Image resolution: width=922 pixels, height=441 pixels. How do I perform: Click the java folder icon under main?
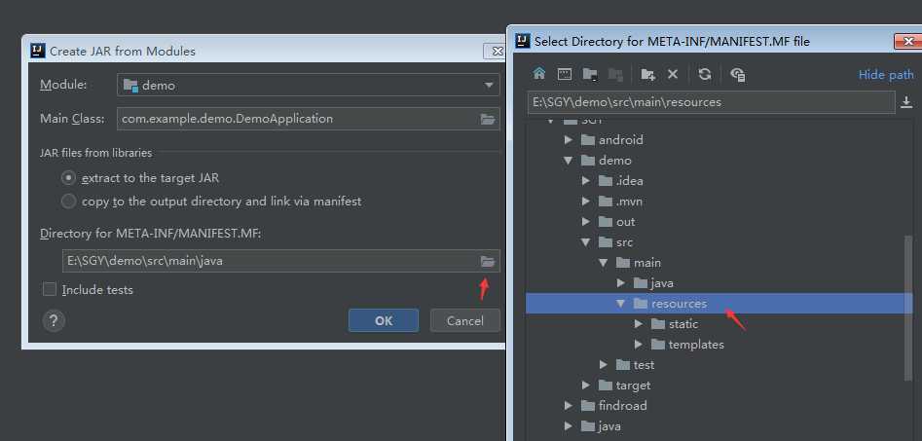click(x=640, y=283)
